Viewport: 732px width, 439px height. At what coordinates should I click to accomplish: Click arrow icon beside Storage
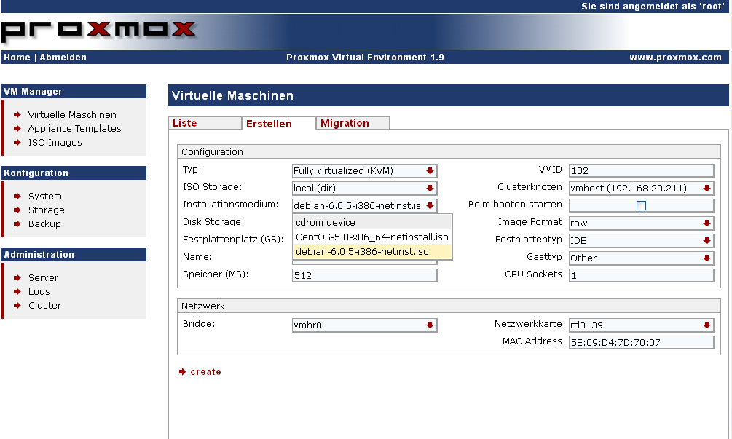17,210
